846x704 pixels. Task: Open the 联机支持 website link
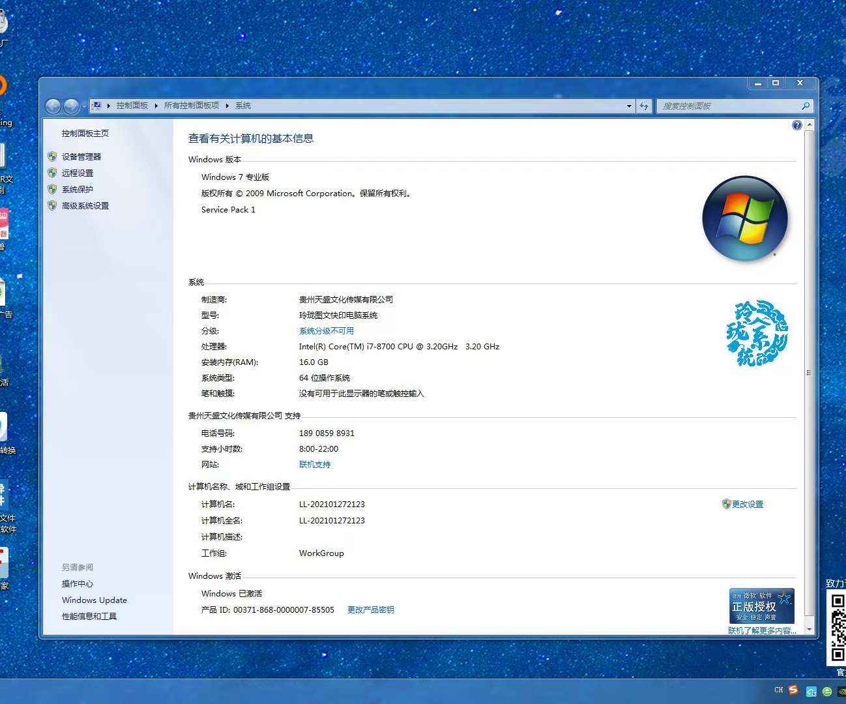coord(315,465)
